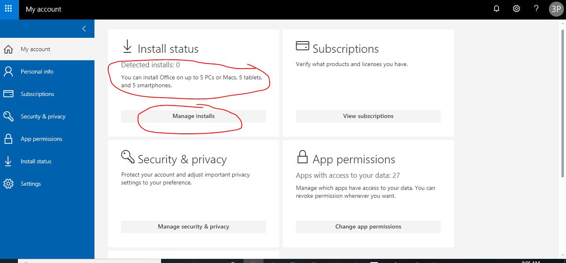The height and width of the screenshot is (263, 566).
Task: Click Manage security & privacy button
Action: click(x=194, y=227)
